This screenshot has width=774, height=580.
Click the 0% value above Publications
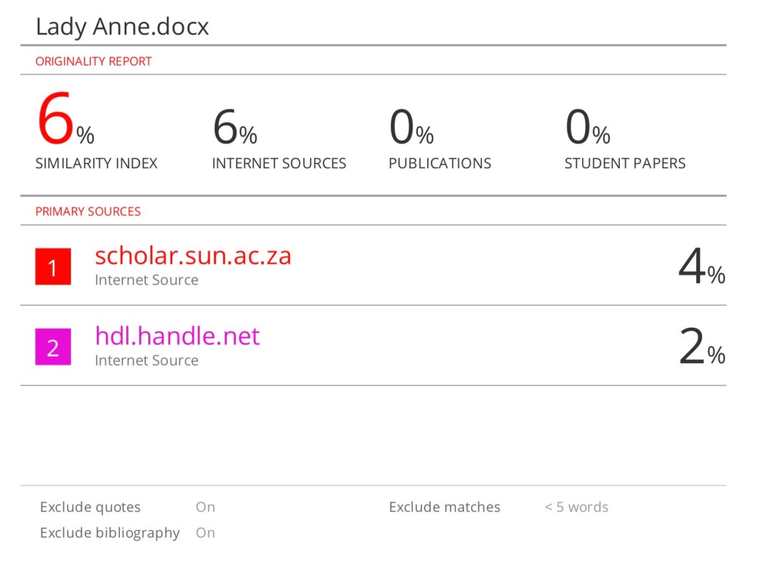point(411,128)
